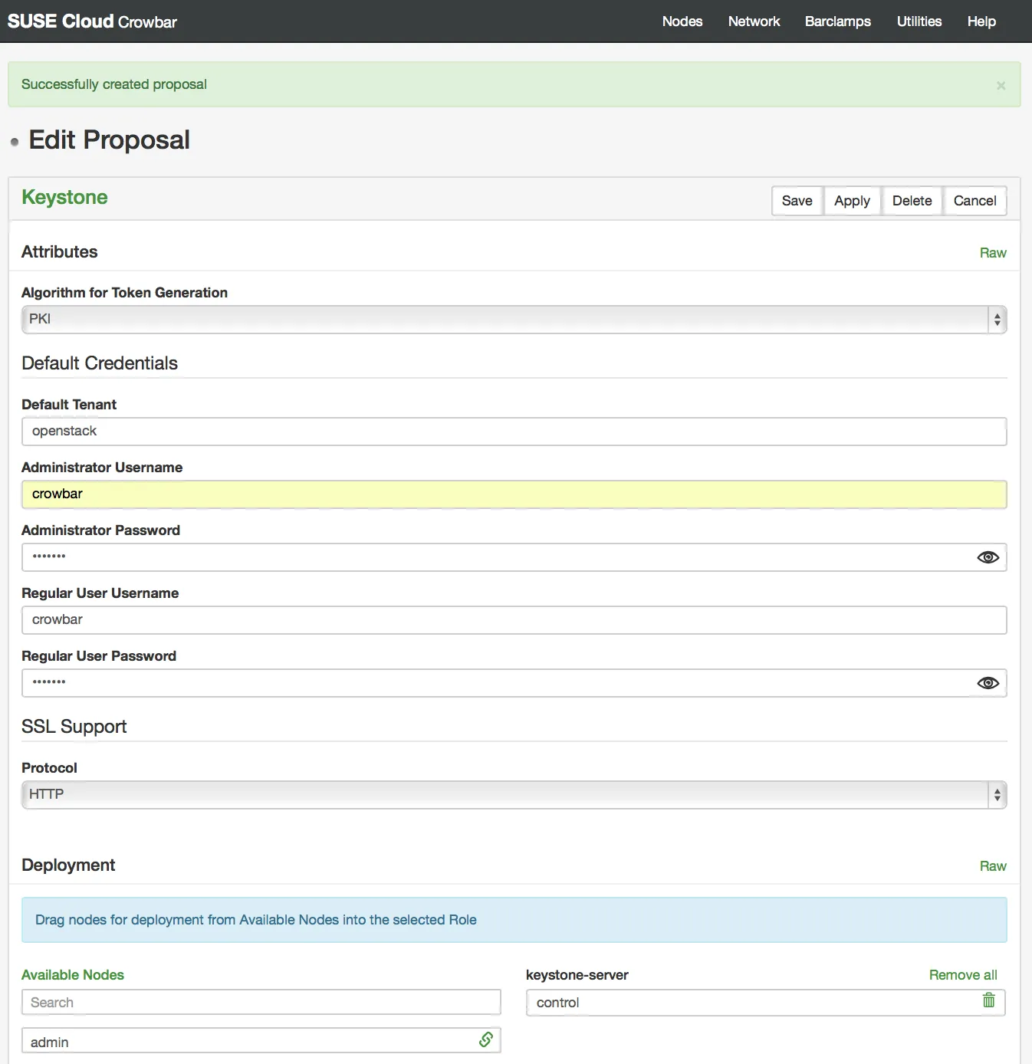Click Remove all link for keystone-server
The height and width of the screenshot is (1064, 1032).
963,975
